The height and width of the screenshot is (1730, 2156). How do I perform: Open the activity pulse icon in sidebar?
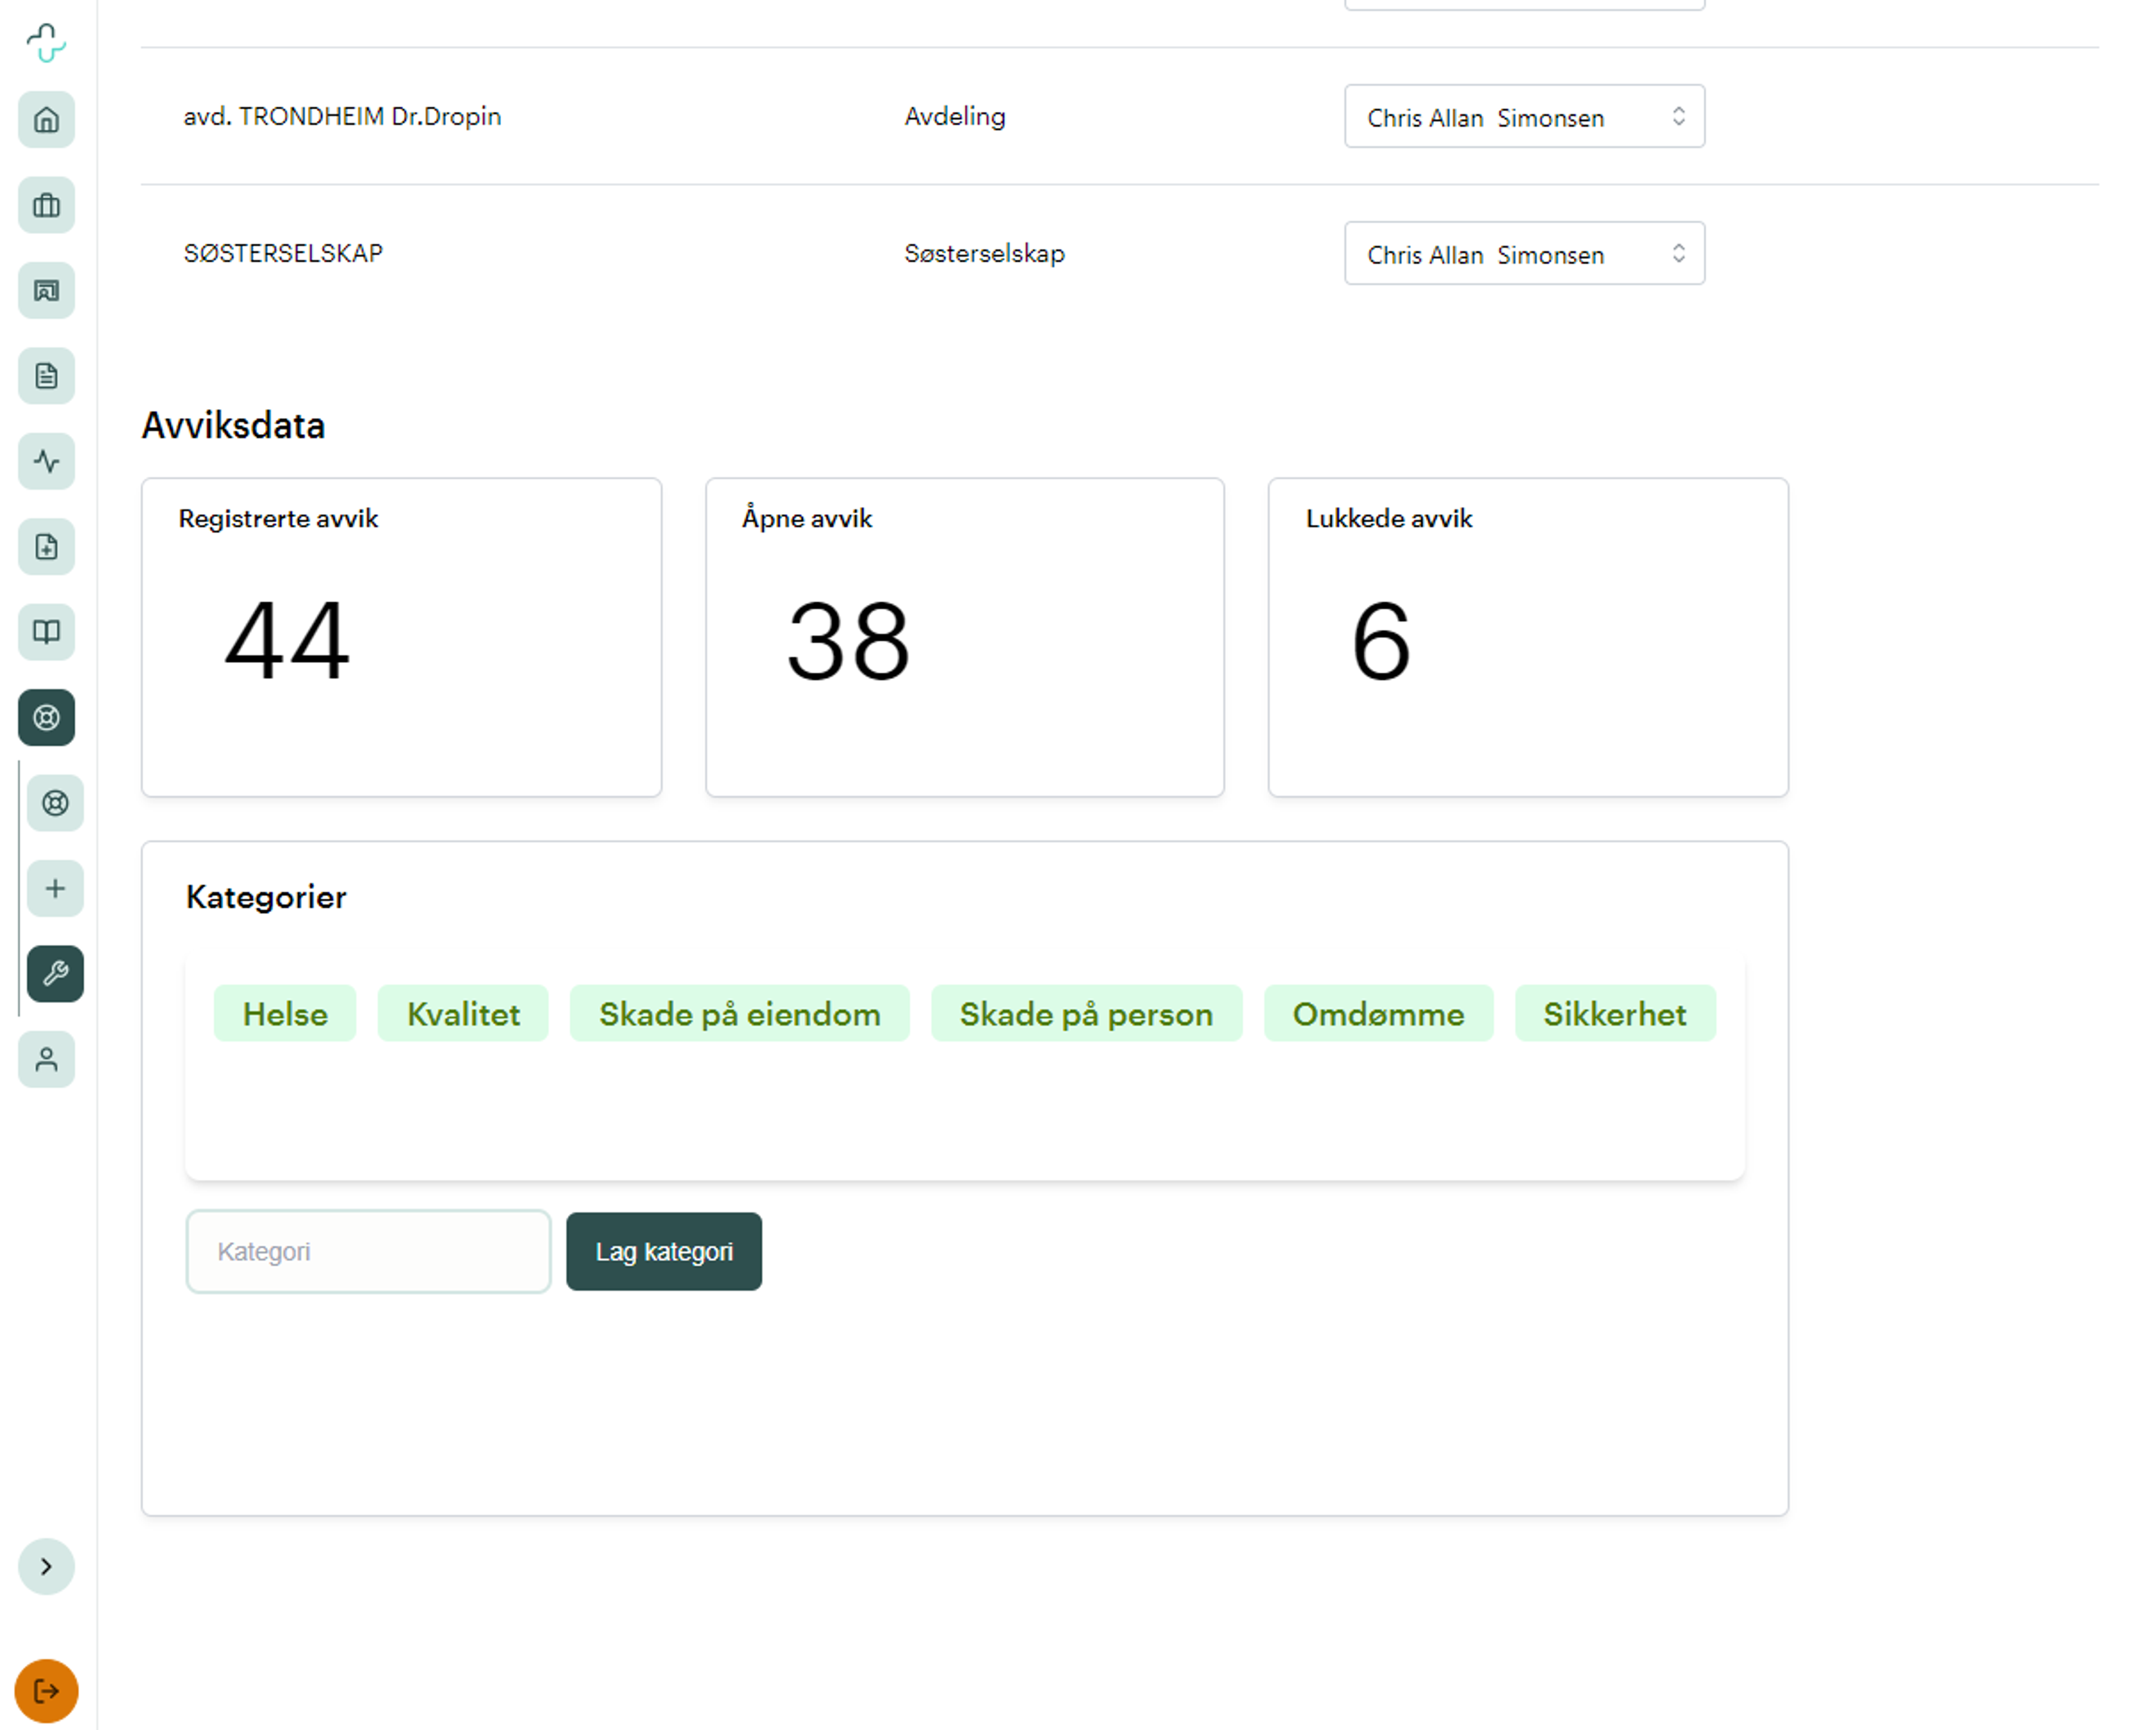46,461
